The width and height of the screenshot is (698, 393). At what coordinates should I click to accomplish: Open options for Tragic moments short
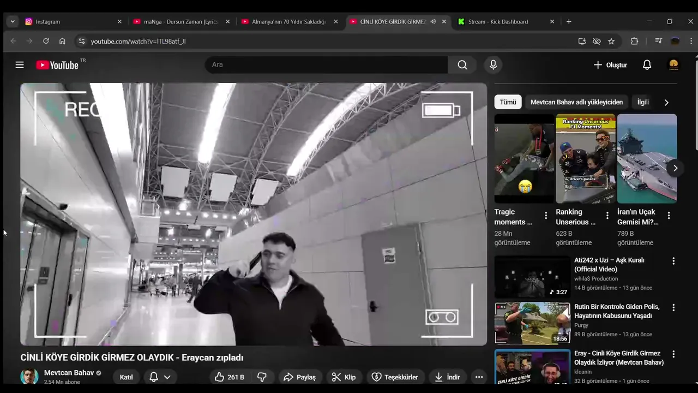point(546,216)
